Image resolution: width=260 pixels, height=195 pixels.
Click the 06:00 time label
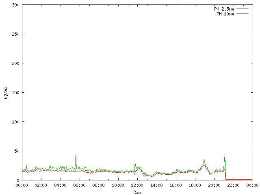pos(80,185)
